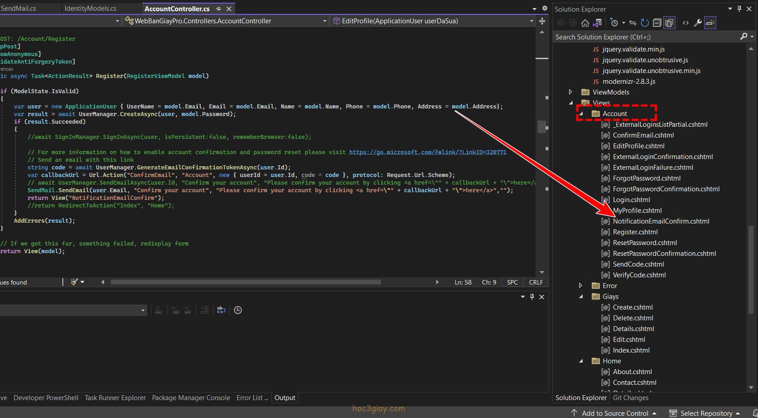The image size is (758, 418).
Task: Click the code cleanup broom icon
Action: click(x=74, y=282)
